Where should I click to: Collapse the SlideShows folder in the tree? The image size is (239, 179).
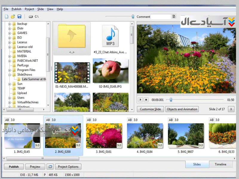10,75
